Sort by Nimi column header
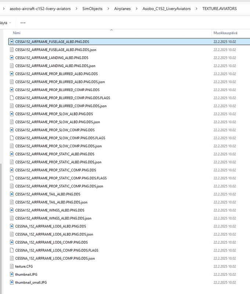 tap(17, 33)
